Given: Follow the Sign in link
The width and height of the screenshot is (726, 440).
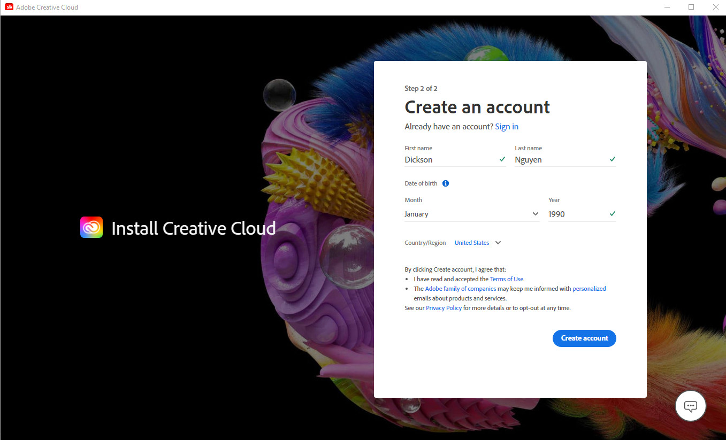Looking at the screenshot, I should click(x=507, y=127).
